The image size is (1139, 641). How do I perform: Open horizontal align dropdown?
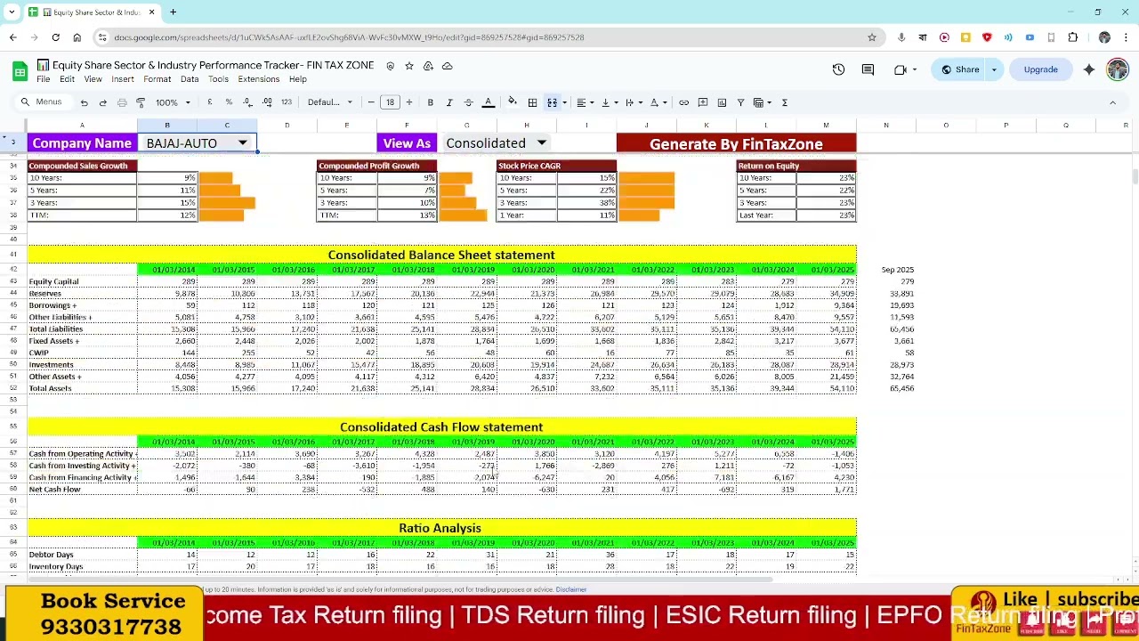[583, 102]
